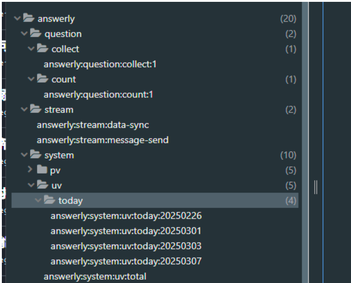Image resolution: width=351 pixels, height=283 pixels.
Task: Collapse the stream folder chevron
Action: coord(24,110)
